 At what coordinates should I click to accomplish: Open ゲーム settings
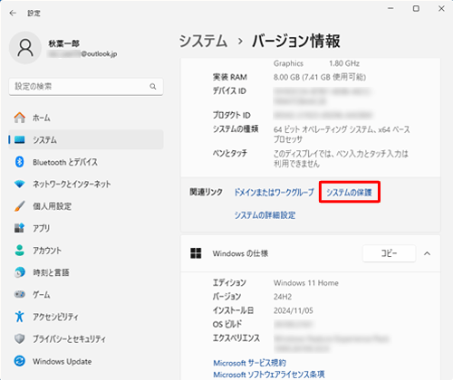86,294
